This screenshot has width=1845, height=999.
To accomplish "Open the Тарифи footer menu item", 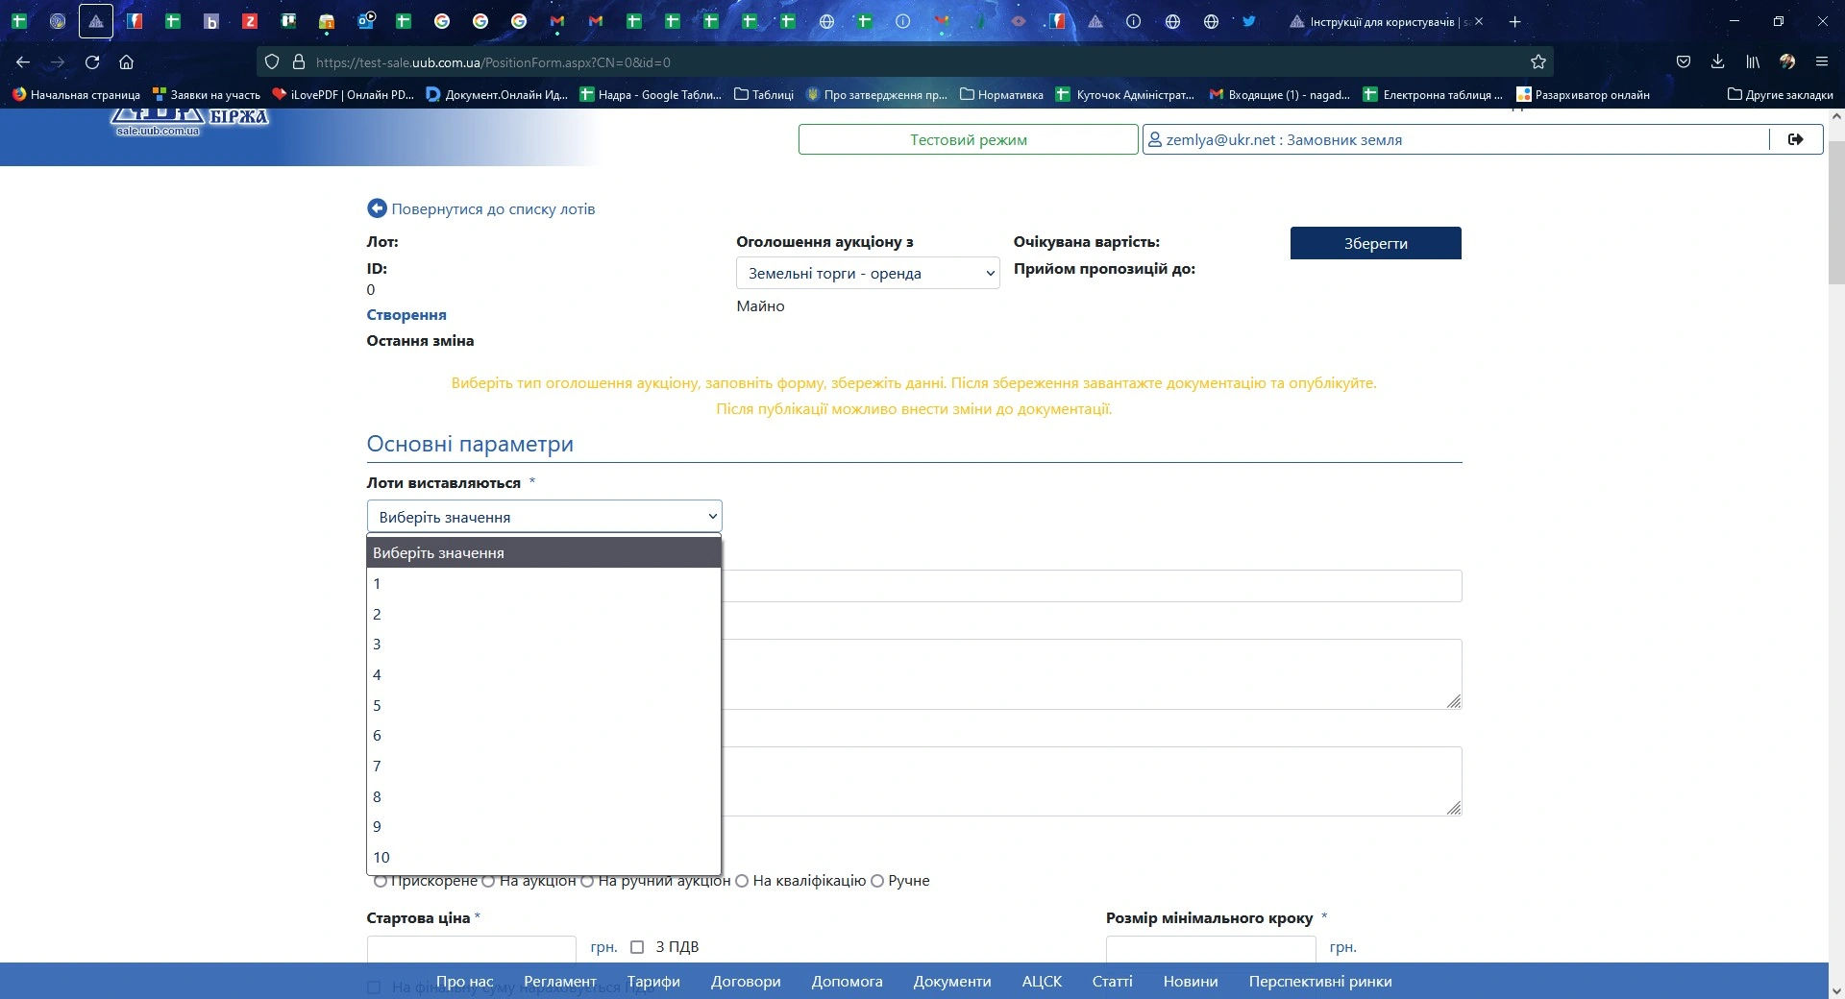I will point(653,981).
